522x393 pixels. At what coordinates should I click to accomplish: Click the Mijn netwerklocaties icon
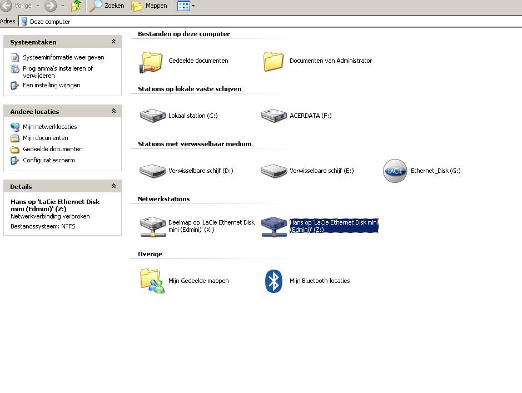[x=15, y=127]
